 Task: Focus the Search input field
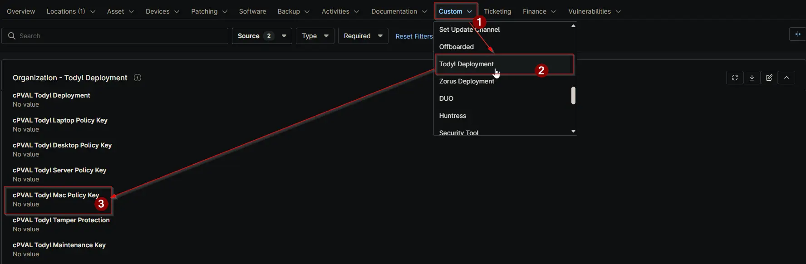(x=115, y=36)
